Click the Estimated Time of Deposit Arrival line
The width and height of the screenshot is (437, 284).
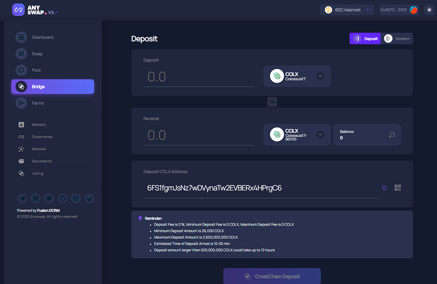[192, 243]
